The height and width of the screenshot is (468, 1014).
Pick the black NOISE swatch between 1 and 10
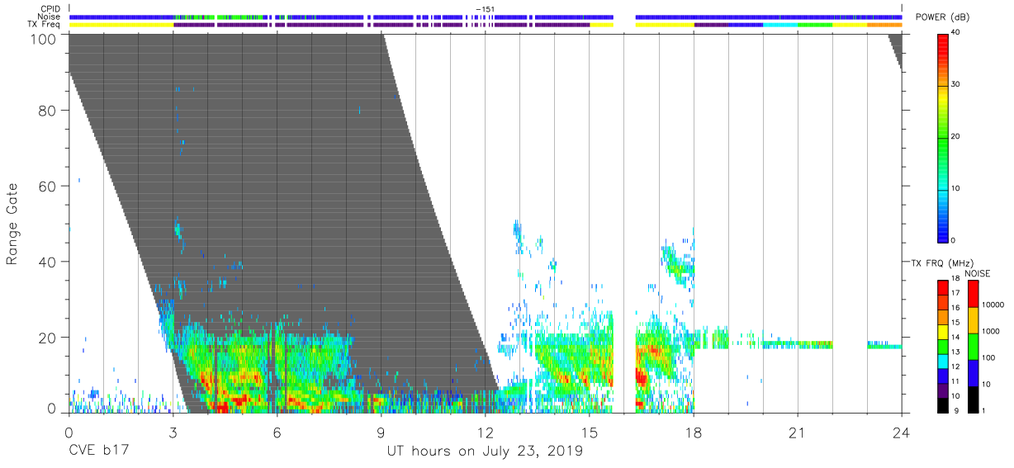[x=972, y=398]
